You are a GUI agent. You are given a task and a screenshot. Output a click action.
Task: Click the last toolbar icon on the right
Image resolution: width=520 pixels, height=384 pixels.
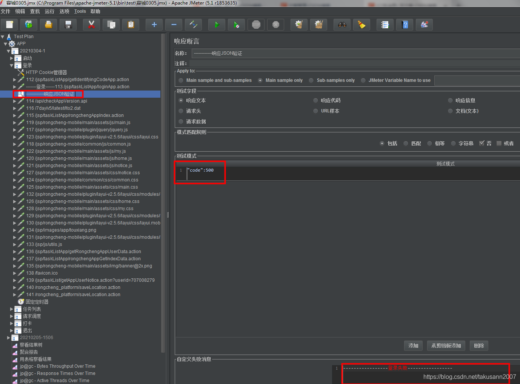pyautogui.click(x=424, y=25)
